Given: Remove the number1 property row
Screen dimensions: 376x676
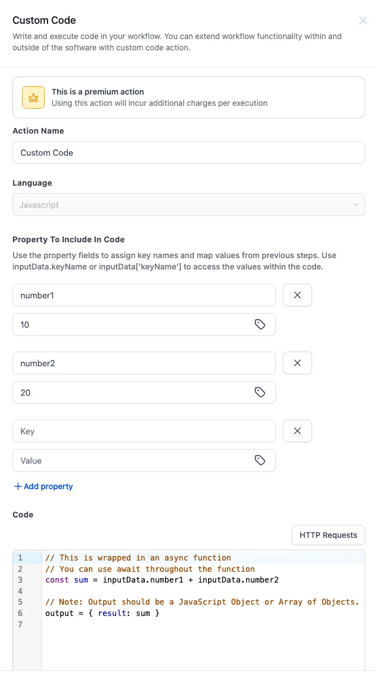Looking at the screenshot, I should (297, 295).
